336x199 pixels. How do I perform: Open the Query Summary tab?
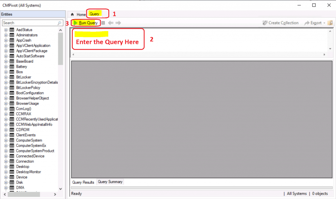point(110,182)
